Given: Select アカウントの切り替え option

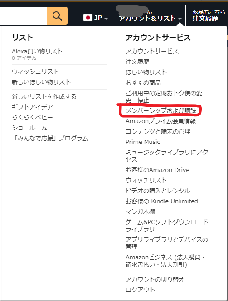Looking at the screenshot, I should (x=155, y=279).
